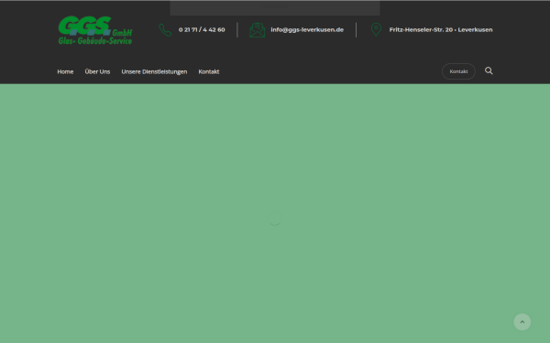
Task: Open the Kontakt item in the navigation menu
Action: pyautogui.click(x=209, y=71)
